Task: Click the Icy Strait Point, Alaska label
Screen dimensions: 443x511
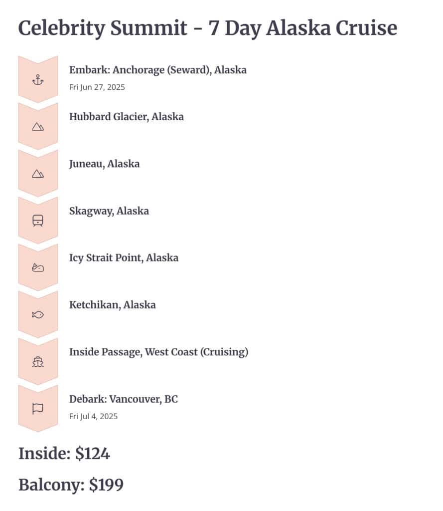Action: point(124,257)
